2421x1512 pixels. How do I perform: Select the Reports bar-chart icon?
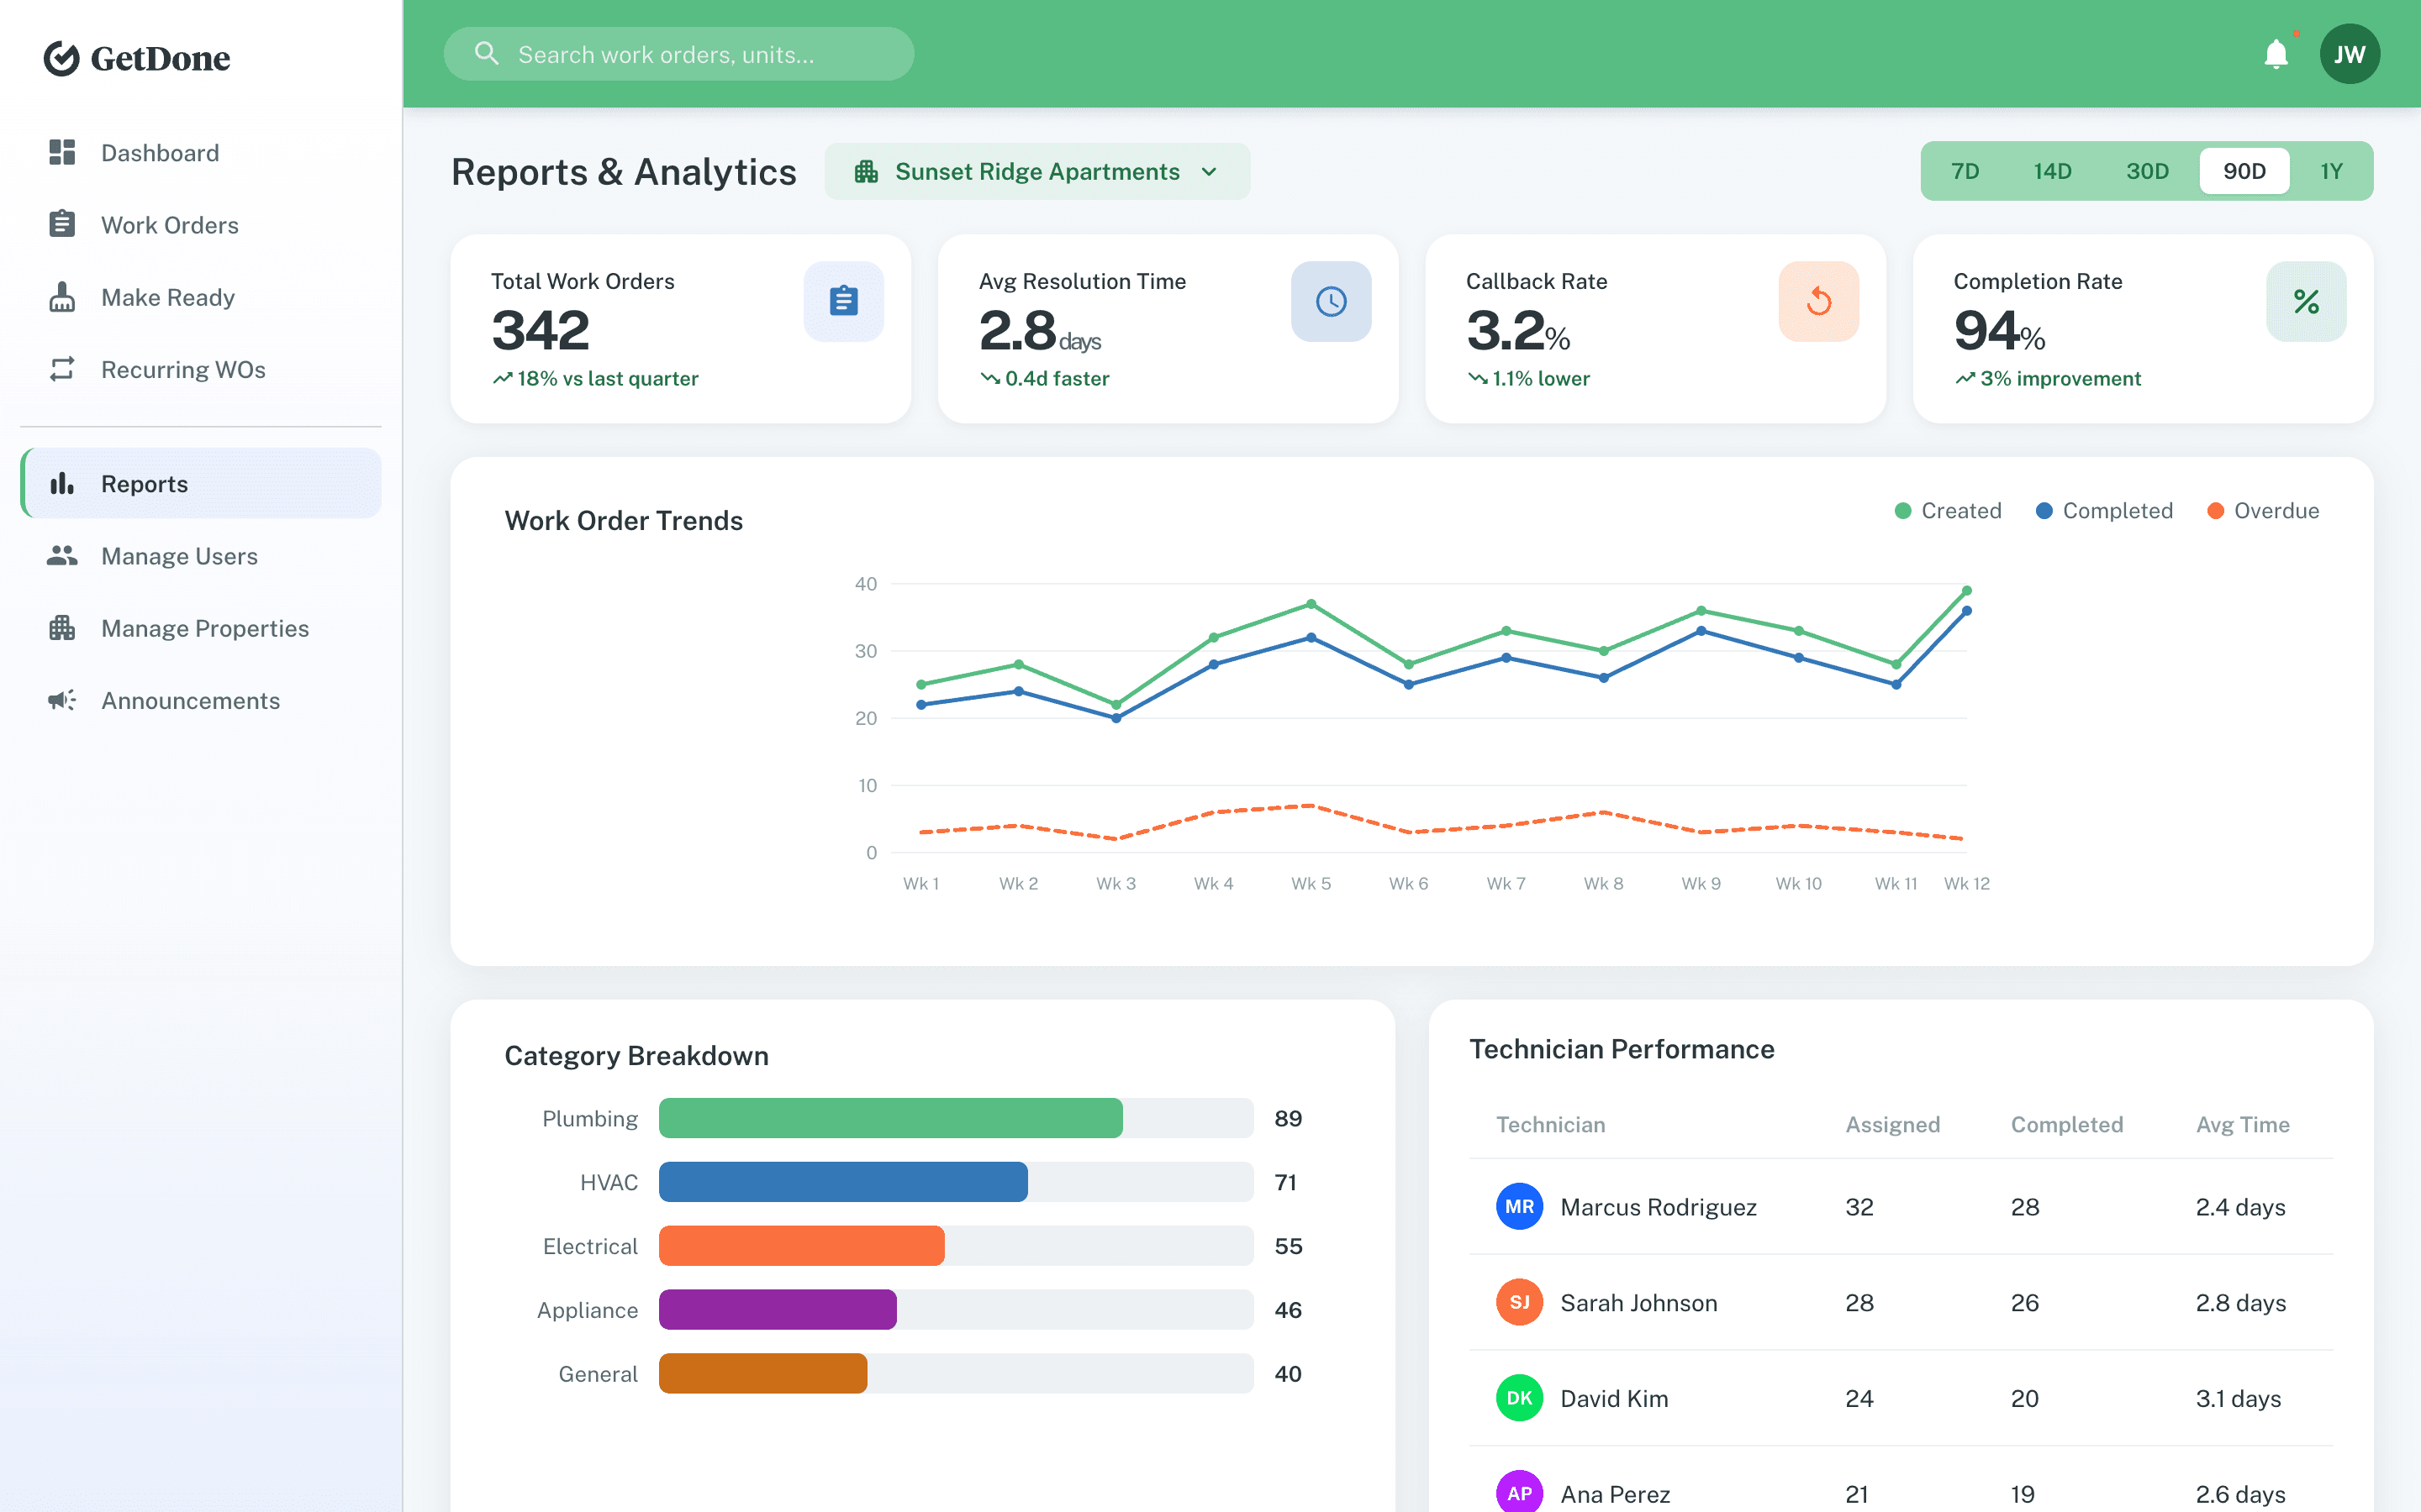click(61, 483)
